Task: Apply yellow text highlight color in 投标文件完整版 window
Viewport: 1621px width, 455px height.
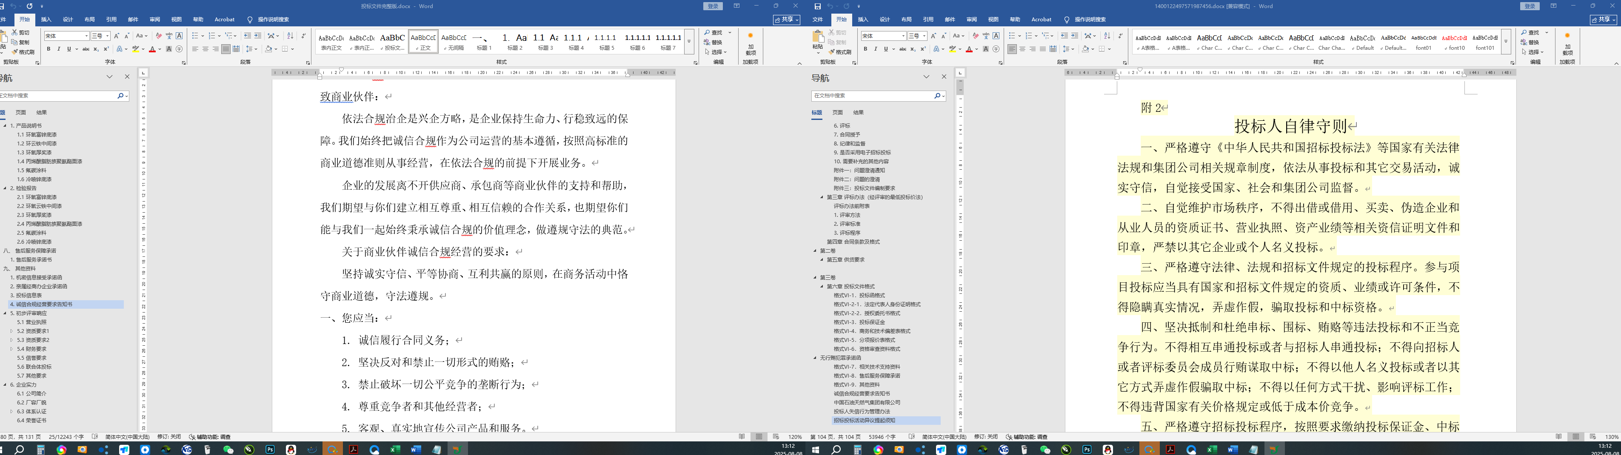Action: pos(135,49)
